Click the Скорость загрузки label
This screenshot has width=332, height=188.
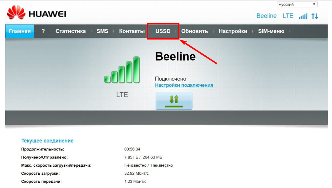[x=40, y=173]
